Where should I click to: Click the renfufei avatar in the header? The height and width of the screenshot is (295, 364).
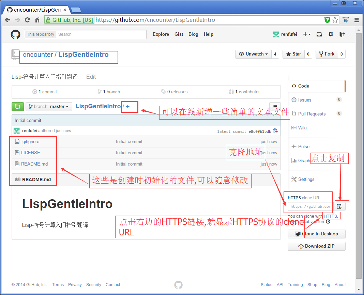[x=276, y=34]
